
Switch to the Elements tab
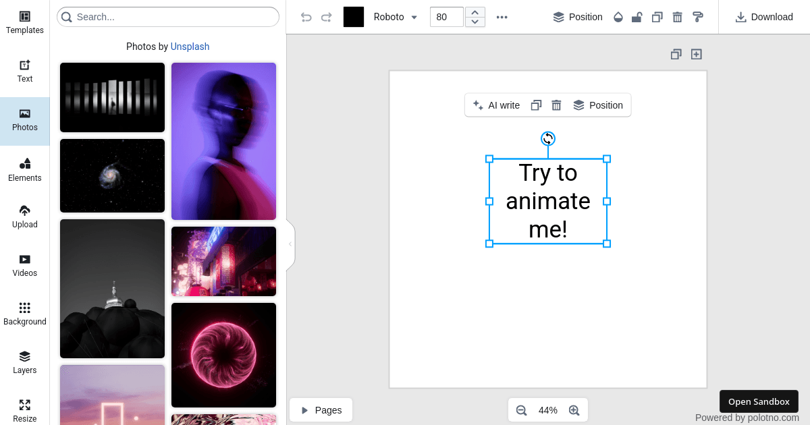24,170
